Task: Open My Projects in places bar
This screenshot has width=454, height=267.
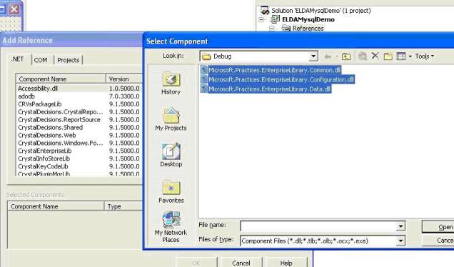Action: (x=171, y=119)
